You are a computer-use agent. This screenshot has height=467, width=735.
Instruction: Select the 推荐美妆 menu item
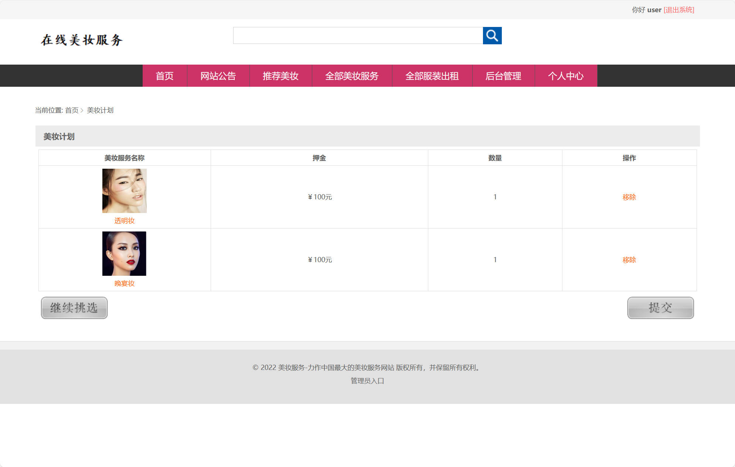coord(281,76)
